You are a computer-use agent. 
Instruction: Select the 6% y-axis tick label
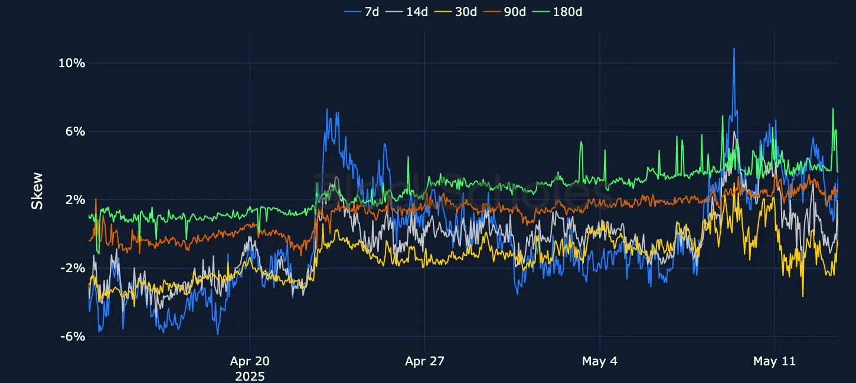click(75, 131)
